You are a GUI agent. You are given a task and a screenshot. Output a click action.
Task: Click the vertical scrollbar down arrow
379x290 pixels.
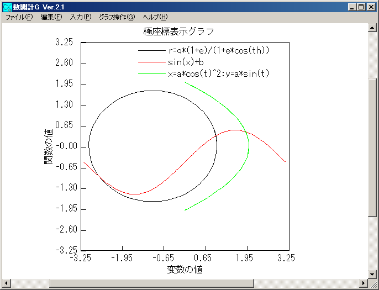coord(373,275)
